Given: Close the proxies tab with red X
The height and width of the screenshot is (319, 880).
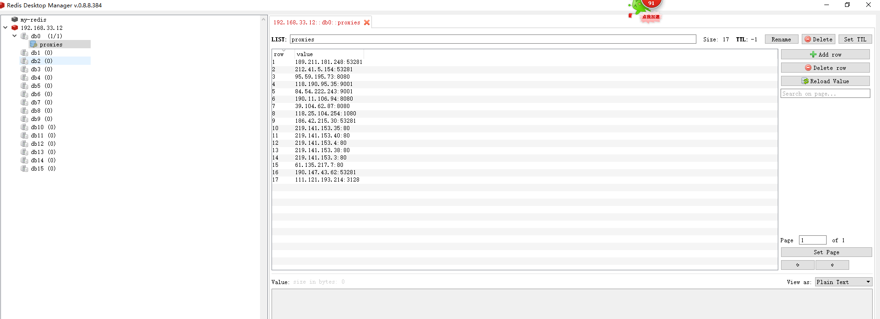Looking at the screenshot, I should point(367,22).
